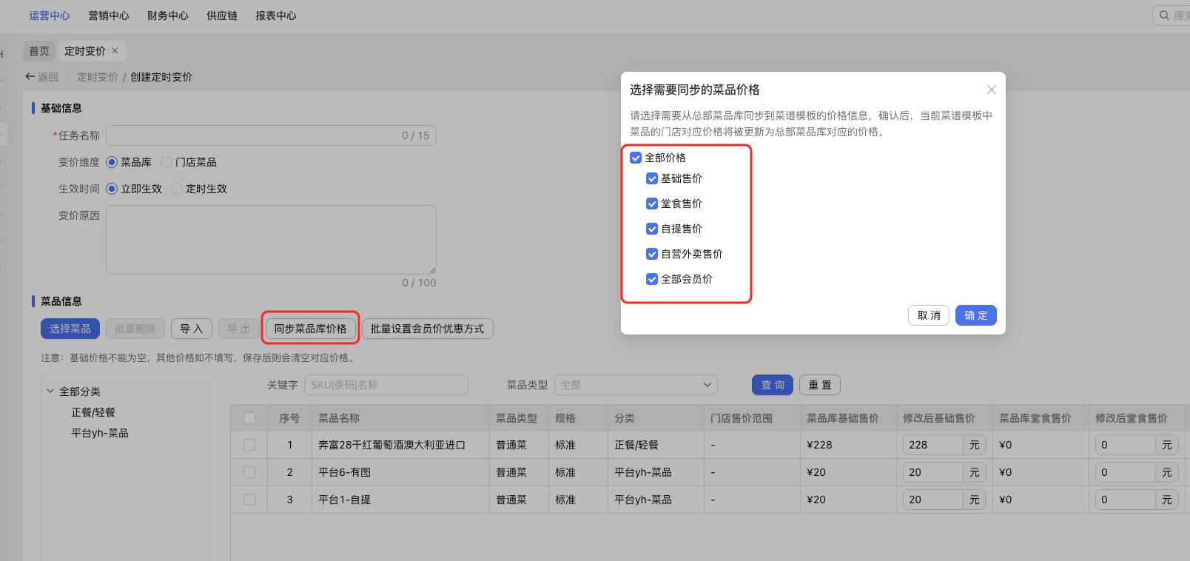Edit 修改后基础售价 field for 奔富28干红葡萄酒
Image resolution: width=1190 pixels, height=561 pixels.
pos(933,445)
